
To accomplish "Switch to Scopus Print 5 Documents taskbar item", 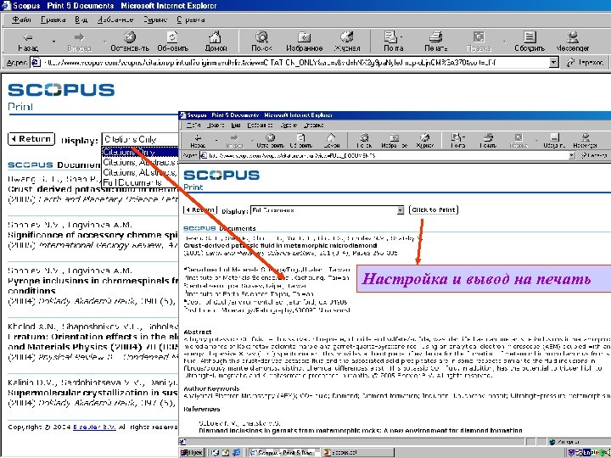I will click(283, 453).
